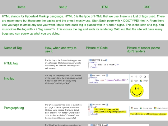
Task: Click the intro paragraph about Hypertext Markup Language
Action: (x=83, y=25)
